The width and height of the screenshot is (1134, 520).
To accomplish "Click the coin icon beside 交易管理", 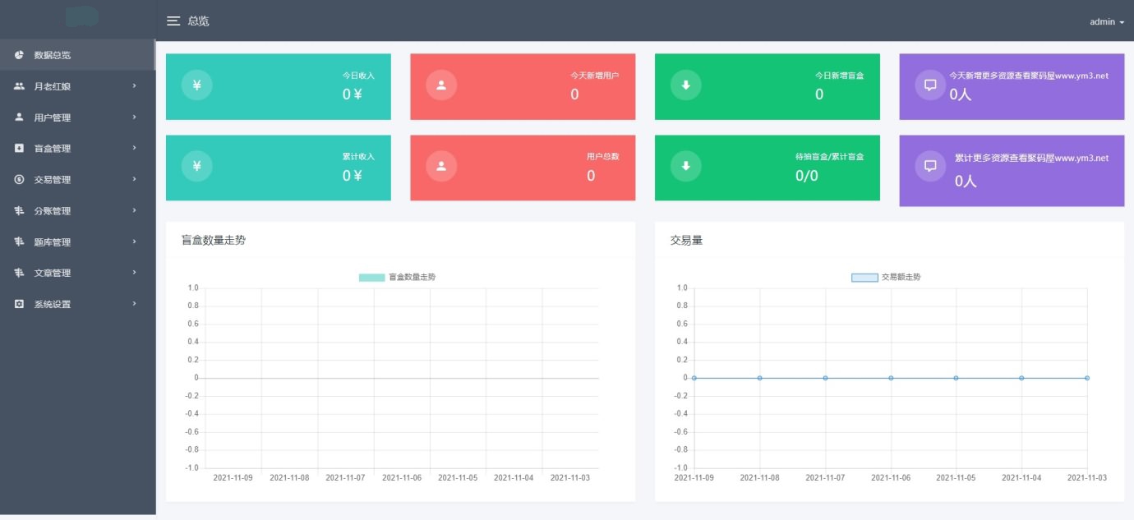I will click(19, 180).
